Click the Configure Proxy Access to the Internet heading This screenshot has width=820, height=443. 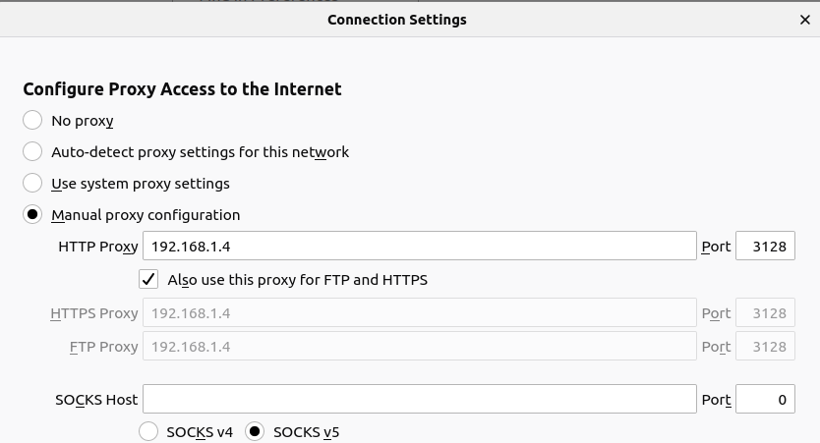[x=182, y=89]
